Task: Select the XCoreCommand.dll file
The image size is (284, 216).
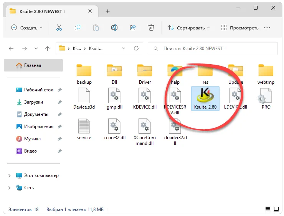Action: point(145,132)
